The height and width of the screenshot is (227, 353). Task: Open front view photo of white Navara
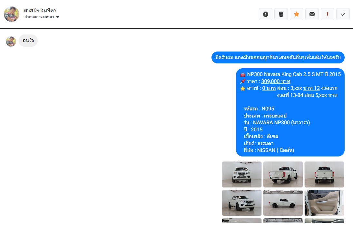tap(241, 175)
